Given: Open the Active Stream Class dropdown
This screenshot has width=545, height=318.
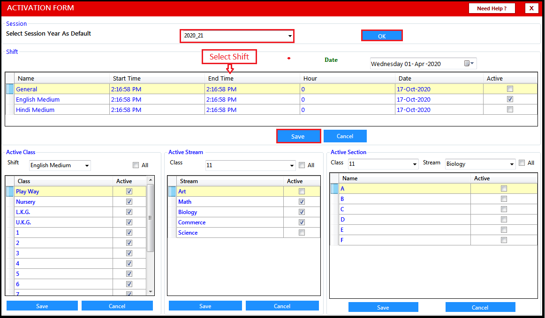Looking at the screenshot, I should tap(292, 165).
